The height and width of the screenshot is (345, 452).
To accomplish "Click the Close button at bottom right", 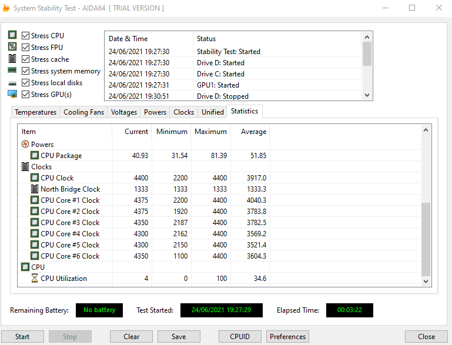I will tap(426, 337).
